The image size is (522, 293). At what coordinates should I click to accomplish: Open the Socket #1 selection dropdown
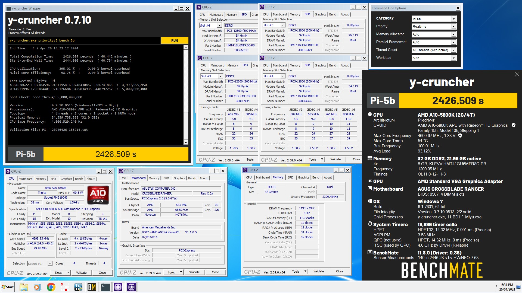(40, 263)
